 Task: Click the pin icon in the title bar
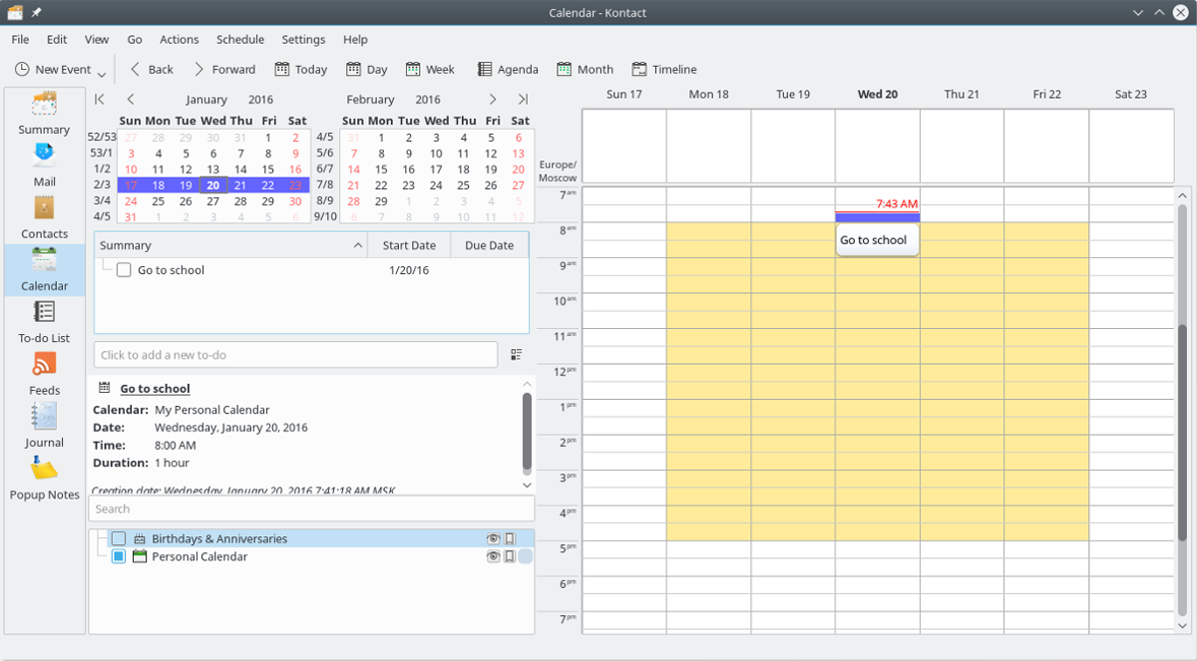coord(37,12)
